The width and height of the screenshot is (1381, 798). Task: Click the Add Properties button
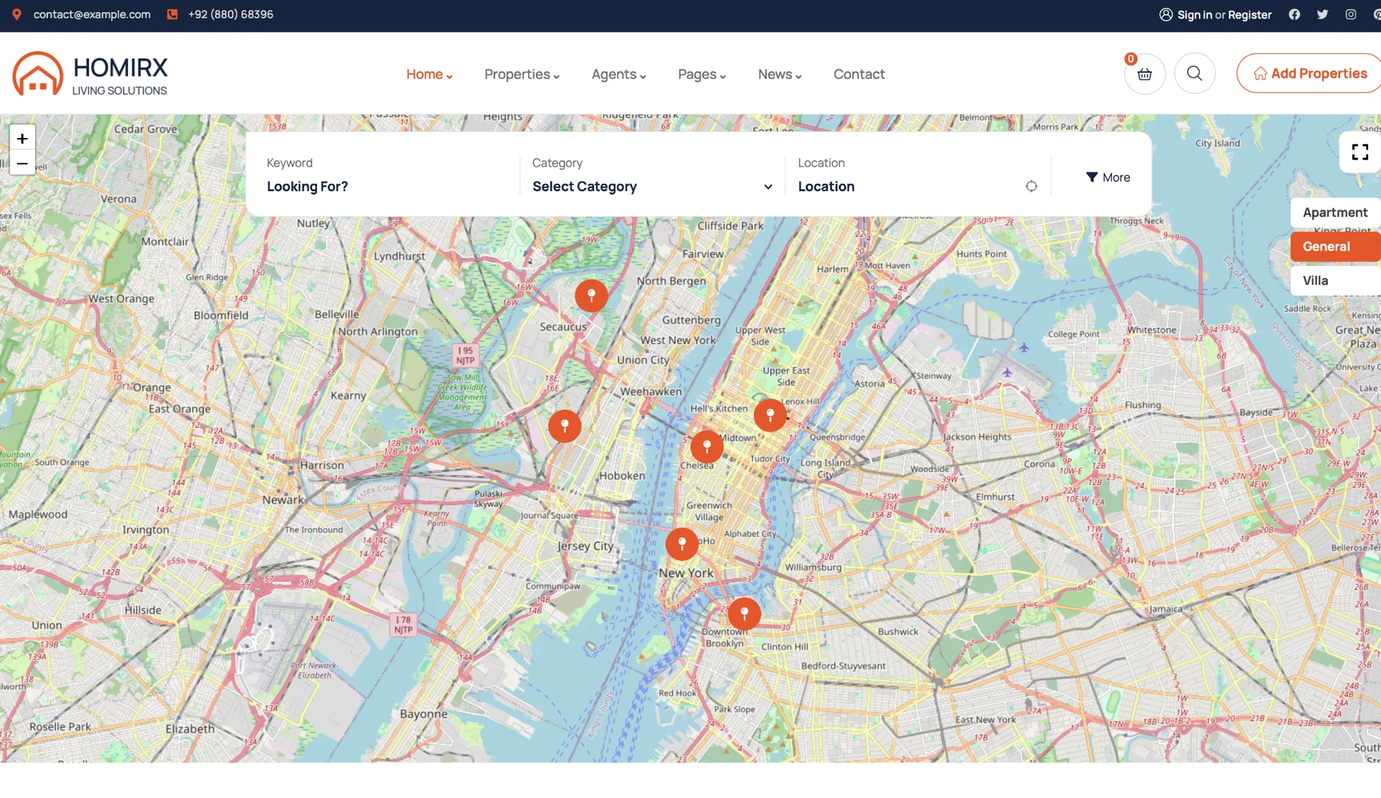click(x=1310, y=74)
